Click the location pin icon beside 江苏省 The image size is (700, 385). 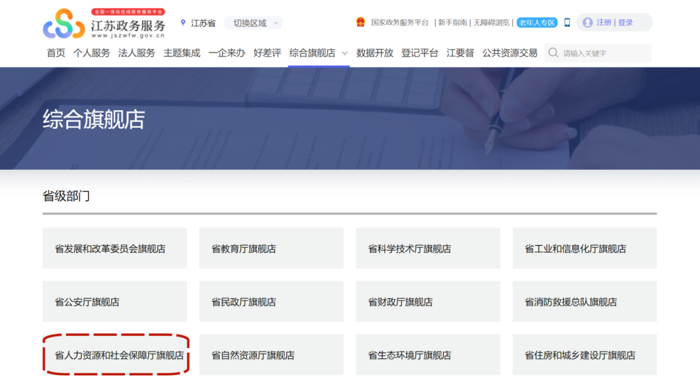(183, 23)
